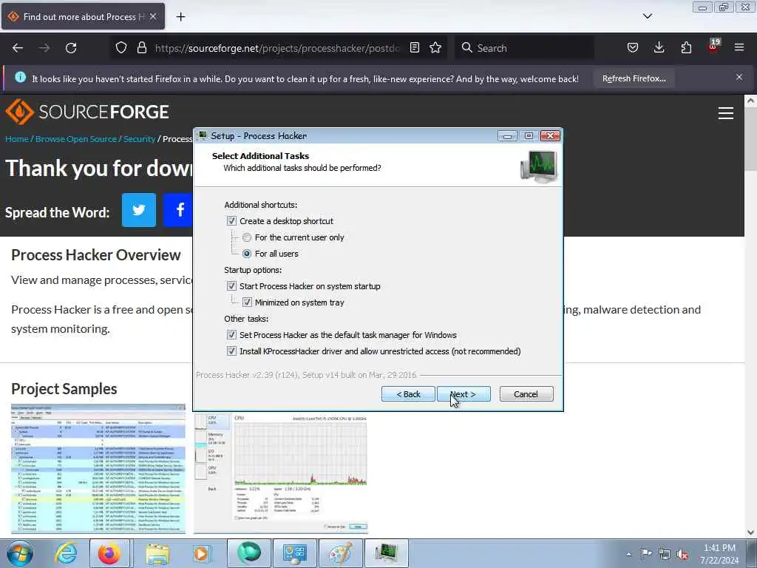Launch Internet Explorer from taskbar

pos(66,553)
